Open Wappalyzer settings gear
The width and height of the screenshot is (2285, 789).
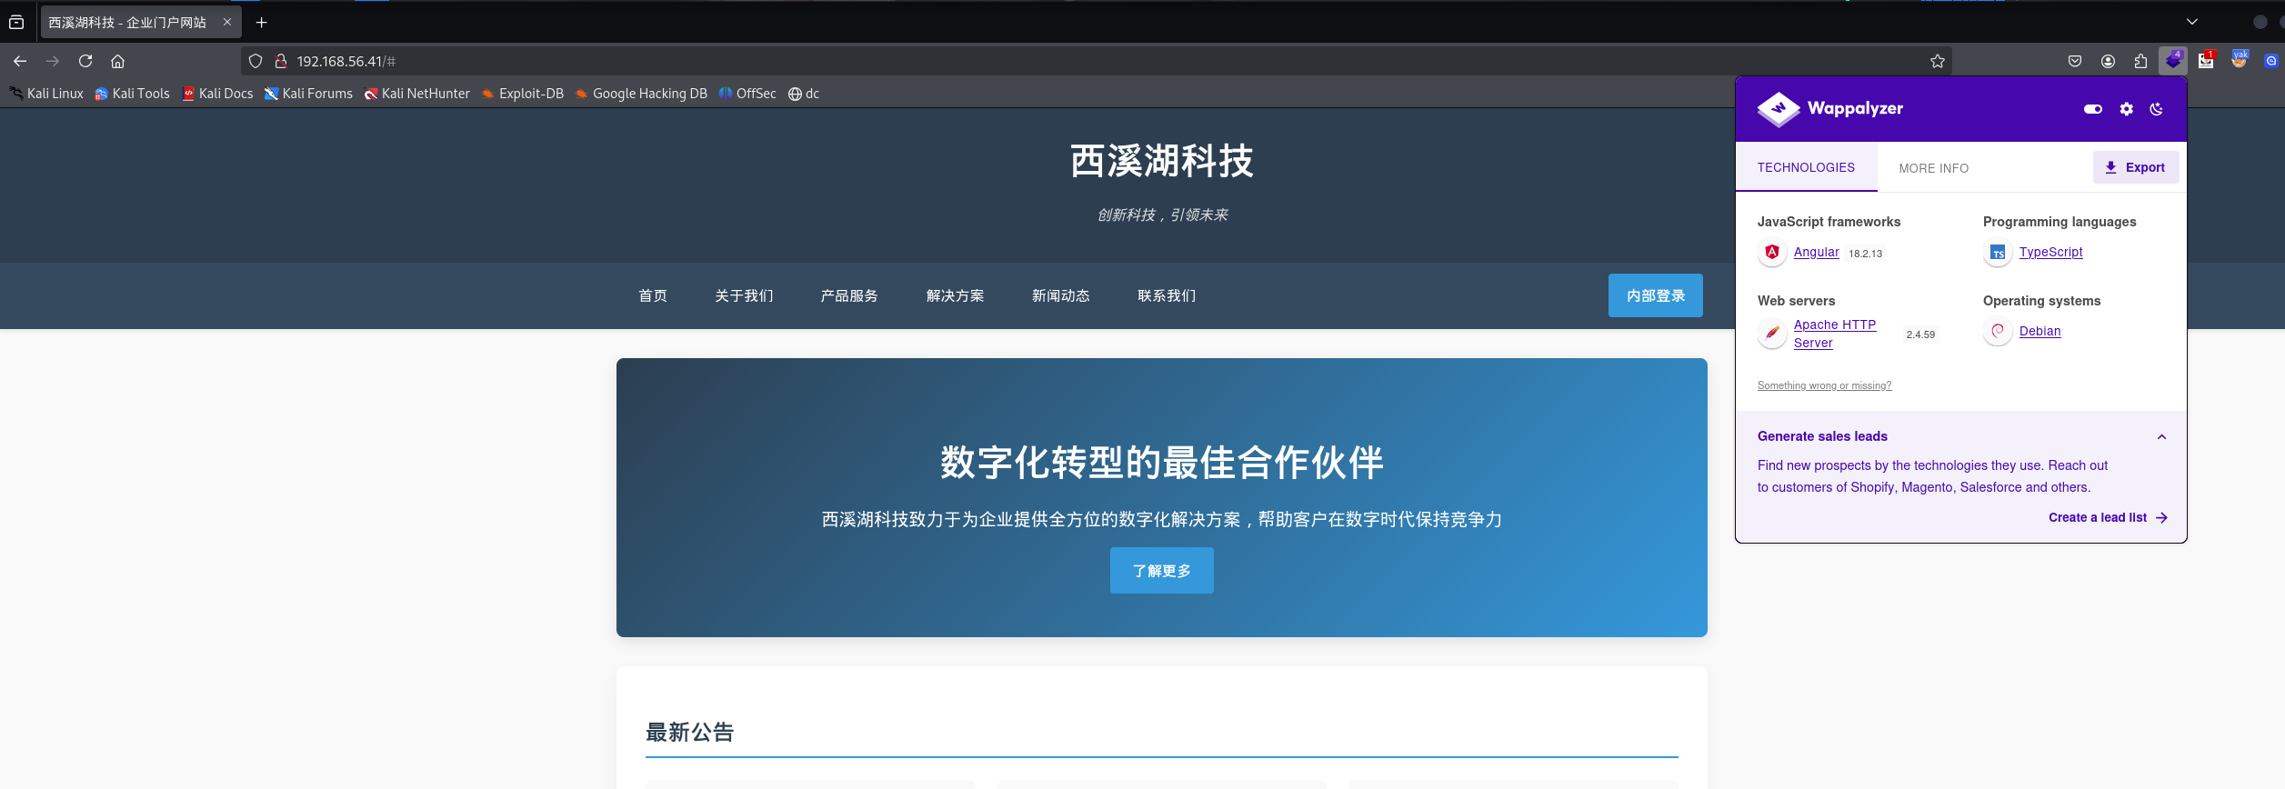click(2126, 109)
